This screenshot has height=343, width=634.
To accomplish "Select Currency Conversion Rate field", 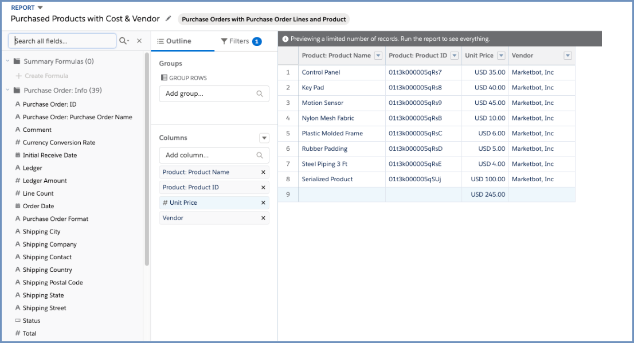I will tap(59, 142).
